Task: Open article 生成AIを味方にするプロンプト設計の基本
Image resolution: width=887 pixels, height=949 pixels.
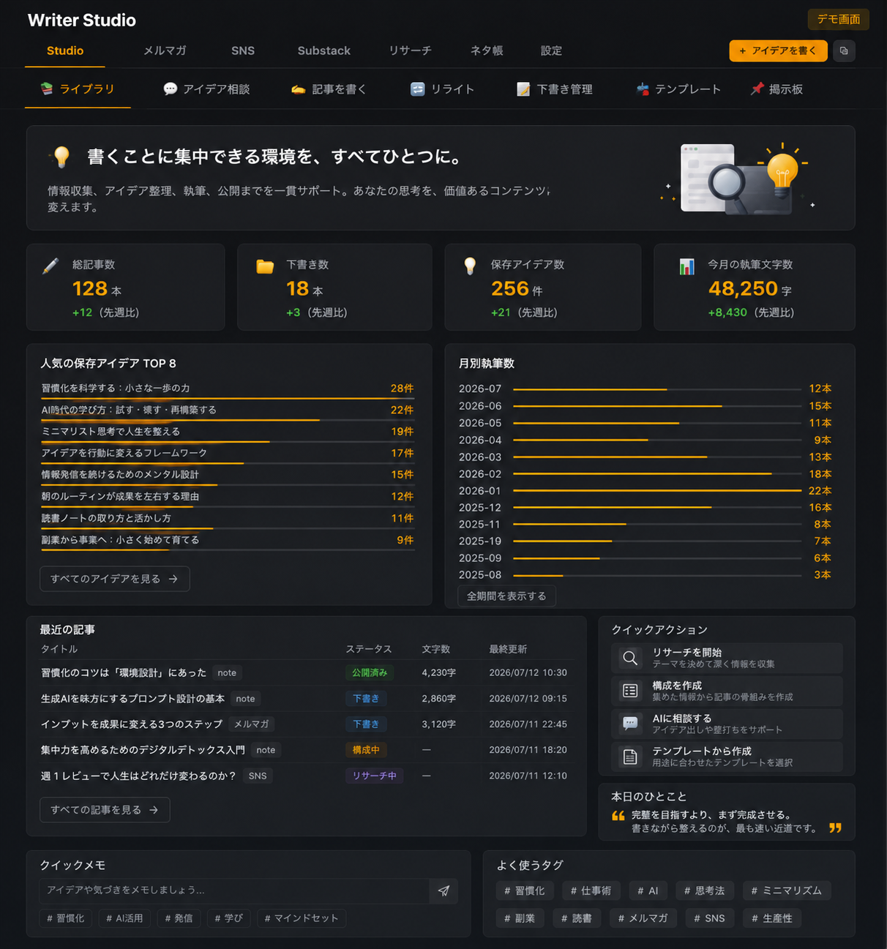Action: coord(132,699)
